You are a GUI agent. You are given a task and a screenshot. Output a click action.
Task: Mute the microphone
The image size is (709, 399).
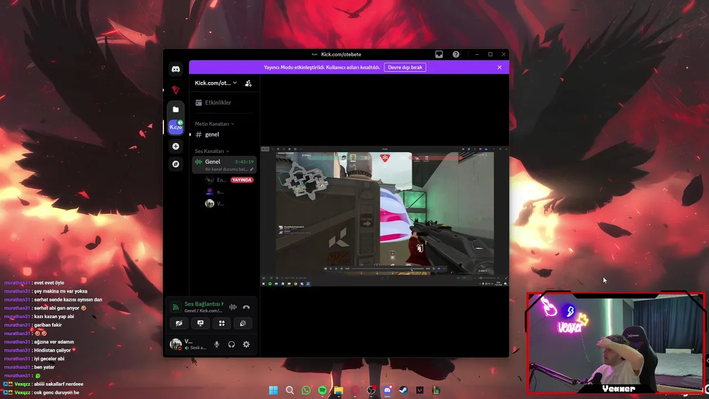click(x=217, y=344)
